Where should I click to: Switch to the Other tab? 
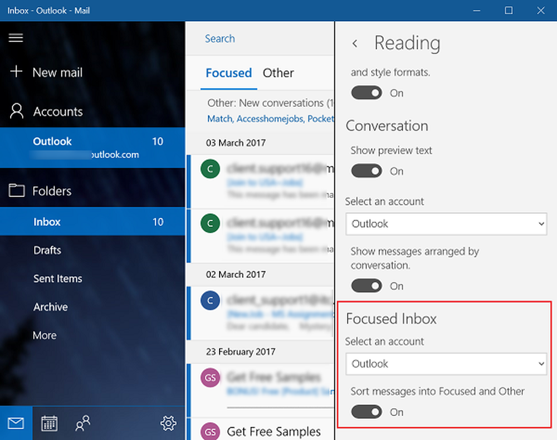[x=278, y=73]
